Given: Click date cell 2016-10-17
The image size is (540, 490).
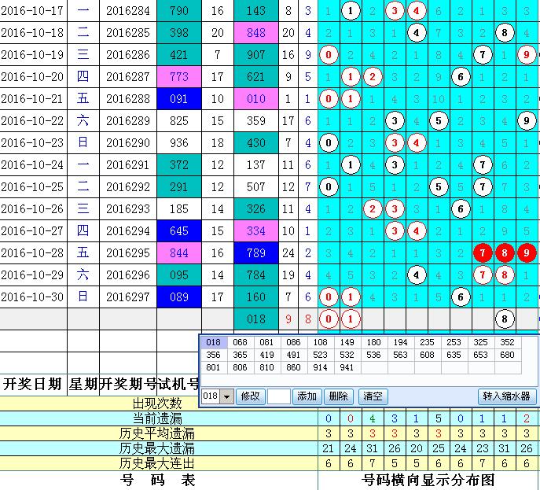Looking at the screenshot, I should [33, 11].
